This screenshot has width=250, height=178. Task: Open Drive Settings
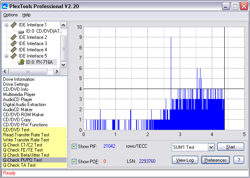[16, 84]
